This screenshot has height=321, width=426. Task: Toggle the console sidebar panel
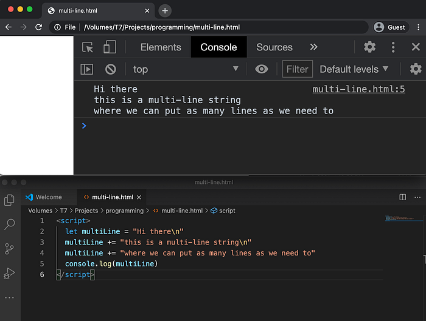(87, 69)
